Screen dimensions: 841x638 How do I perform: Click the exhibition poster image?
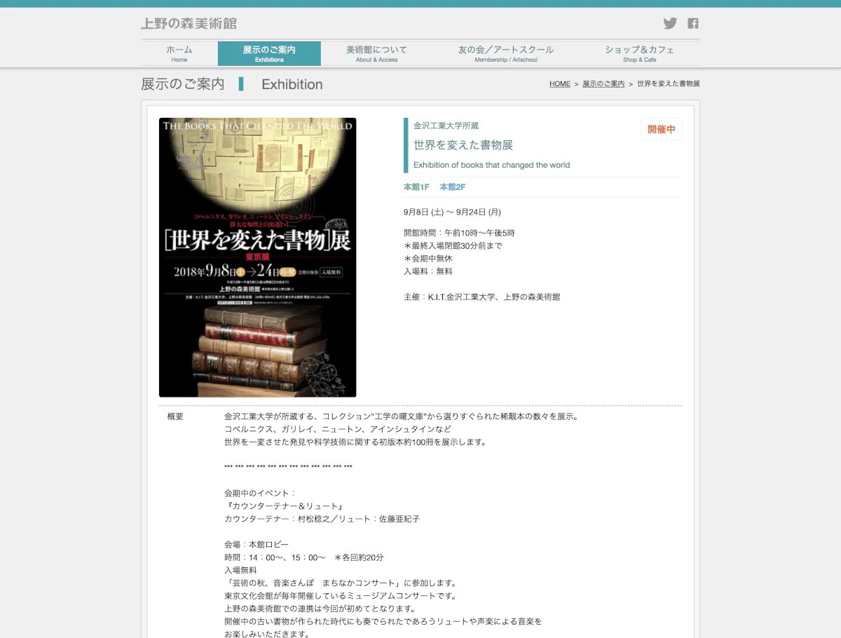(257, 257)
